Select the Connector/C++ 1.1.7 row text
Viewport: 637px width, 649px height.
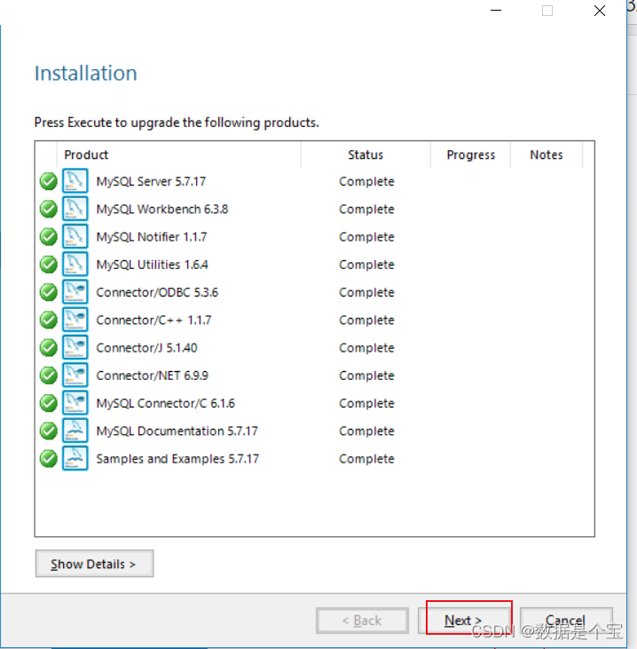click(153, 320)
